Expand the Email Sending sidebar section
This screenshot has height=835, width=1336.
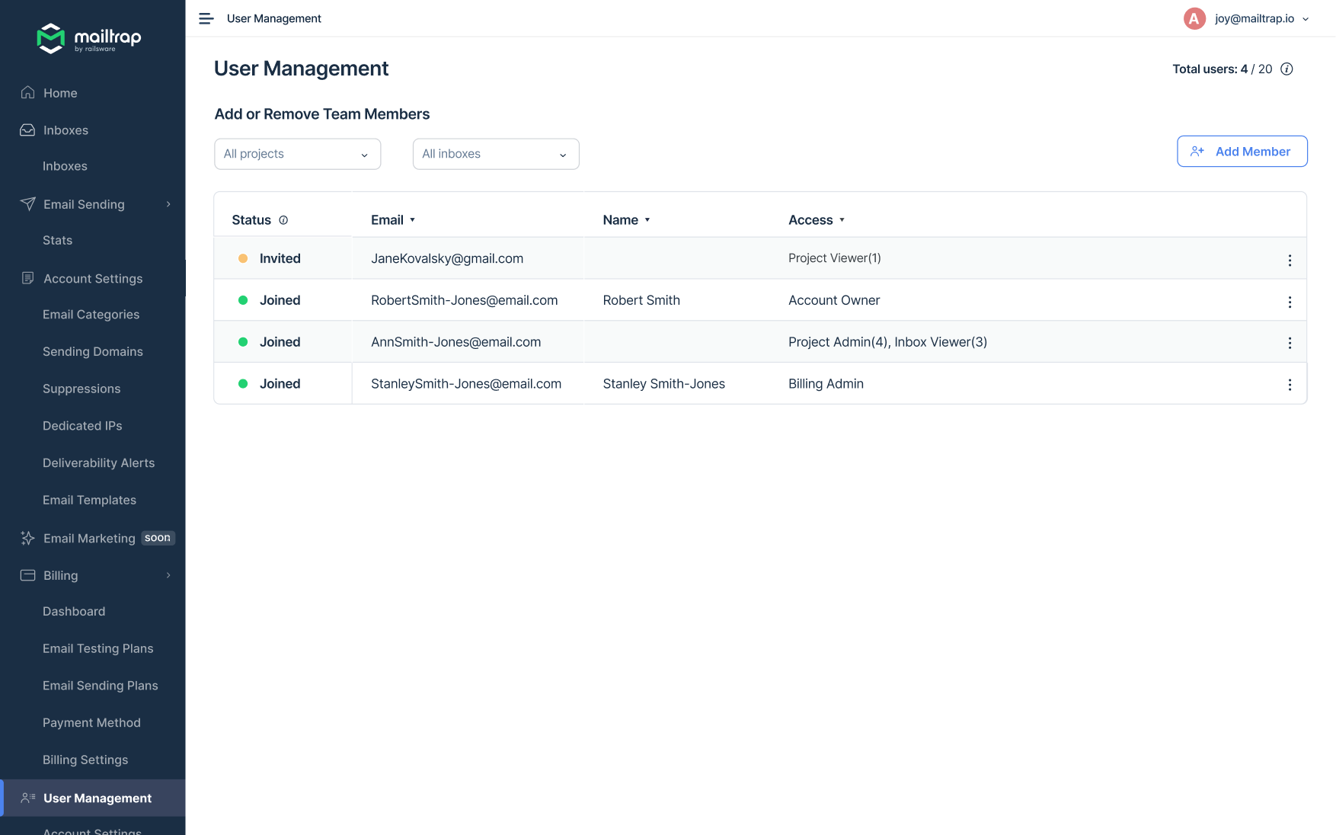coord(168,204)
